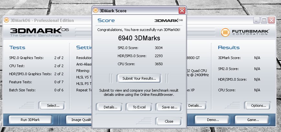The image size is (281, 132).
Task: Click HDR/SM3.0 Score value 2293
Action: tap(159, 56)
